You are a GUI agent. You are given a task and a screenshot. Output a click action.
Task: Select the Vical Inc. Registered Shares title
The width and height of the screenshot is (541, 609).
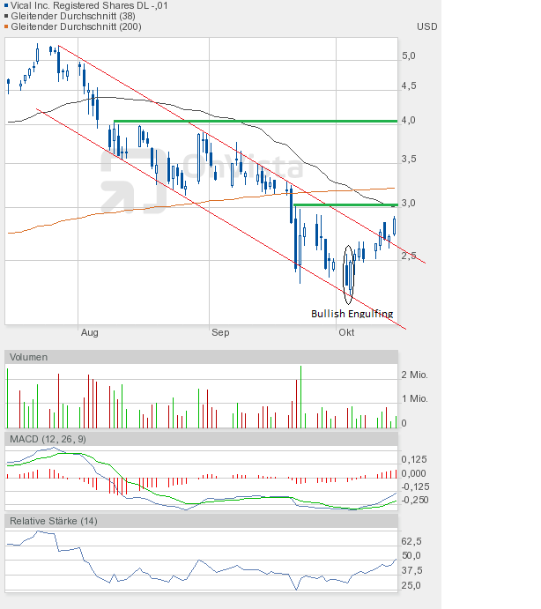(91, 4)
